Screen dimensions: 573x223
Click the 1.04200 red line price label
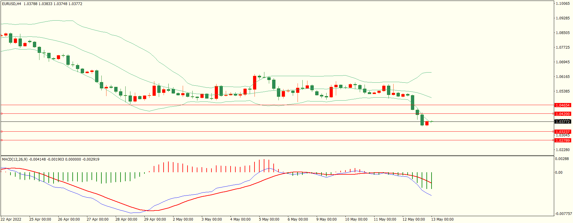[563, 114]
